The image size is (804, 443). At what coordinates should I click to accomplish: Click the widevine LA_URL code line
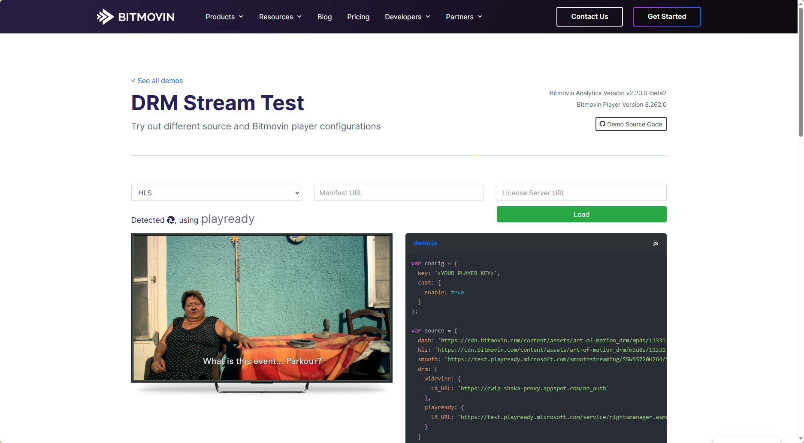[520, 388]
